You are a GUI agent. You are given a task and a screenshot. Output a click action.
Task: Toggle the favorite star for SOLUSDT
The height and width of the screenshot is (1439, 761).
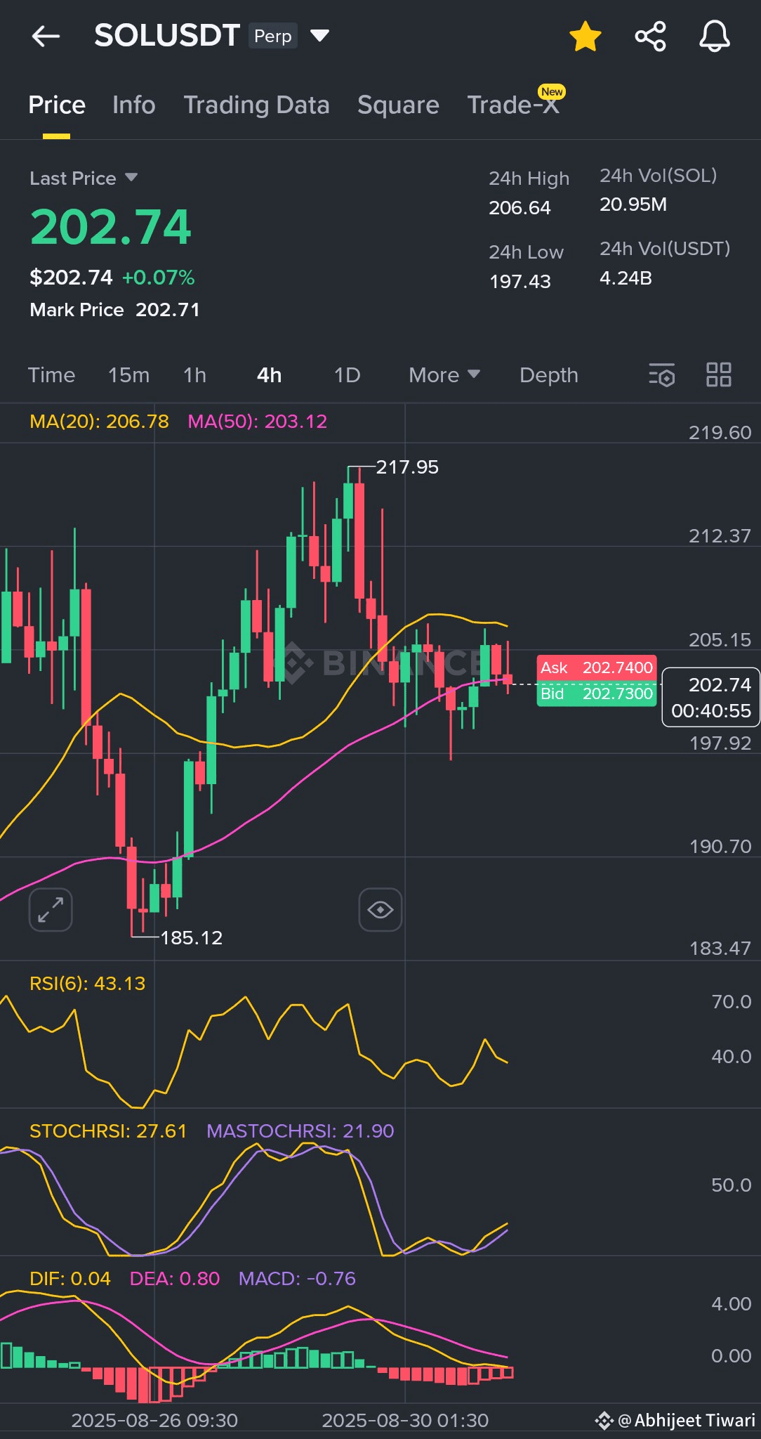(x=585, y=36)
